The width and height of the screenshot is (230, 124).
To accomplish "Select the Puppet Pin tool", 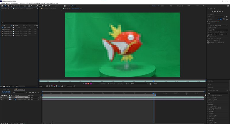I will (x=49, y=6).
